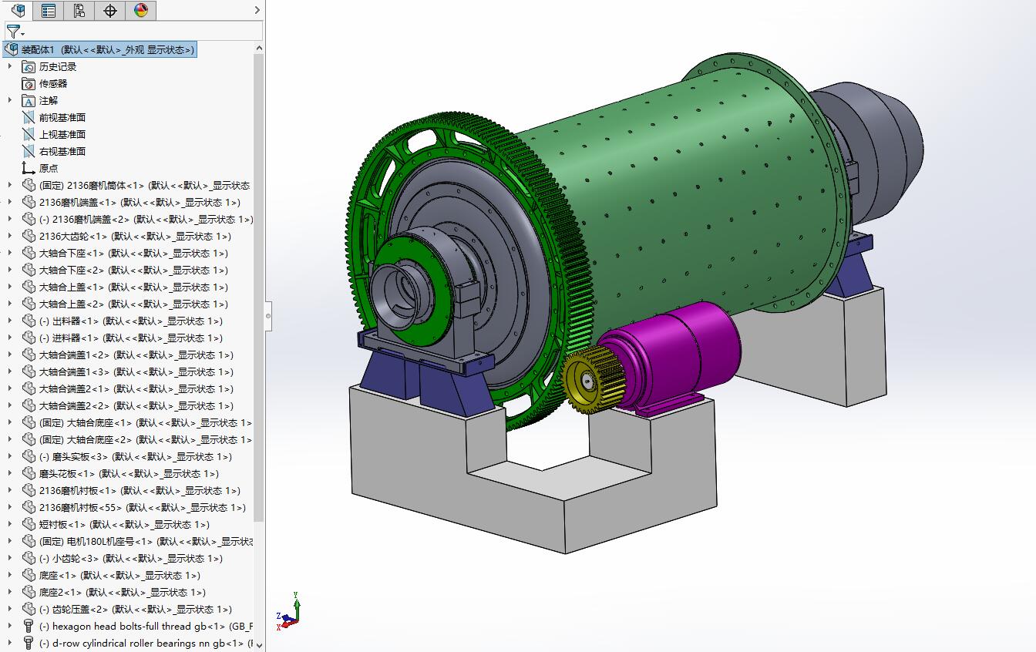Screen dimensions: 1036x652
Task: Click the 小齿轮<3> part icon
Action: pyautogui.click(x=29, y=558)
